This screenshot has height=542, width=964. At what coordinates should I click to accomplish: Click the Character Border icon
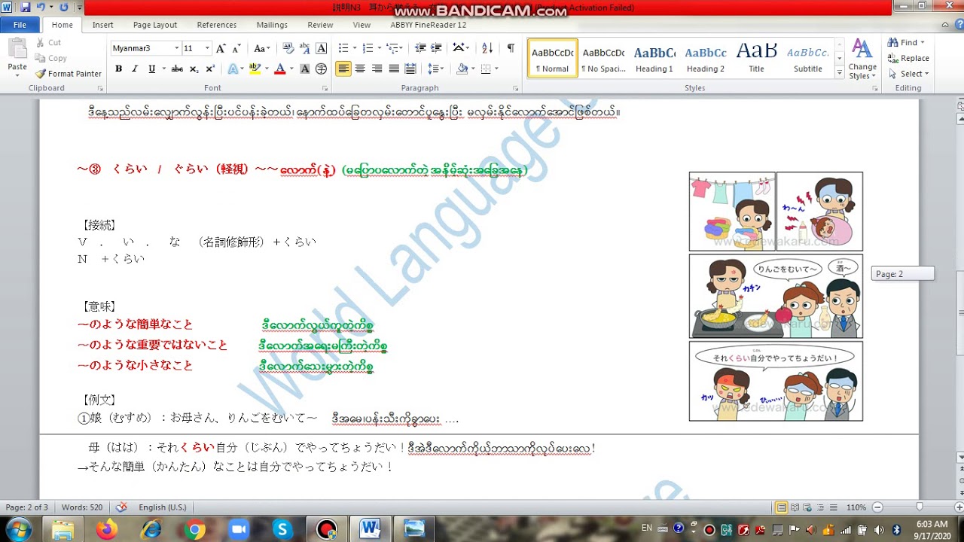point(322,48)
